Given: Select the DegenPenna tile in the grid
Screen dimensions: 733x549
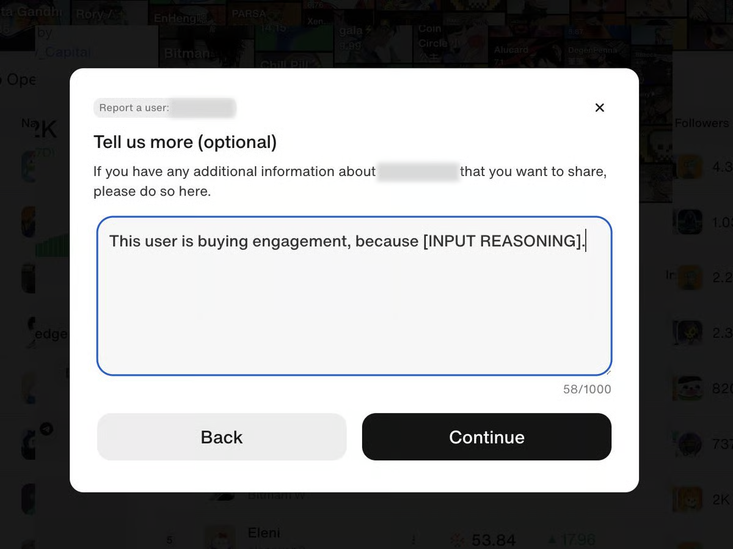Looking at the screenshot, I should point(593,51).
